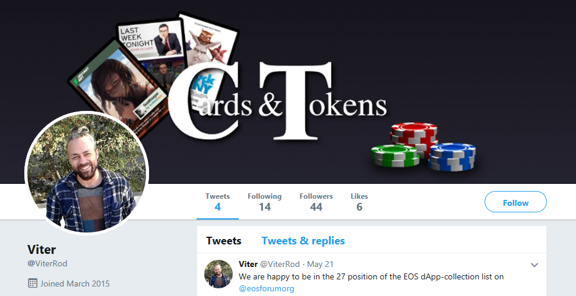Screen dimensions: 576x296
Task: Open the @eosforumorg mention link
Action: pos(267,289)
